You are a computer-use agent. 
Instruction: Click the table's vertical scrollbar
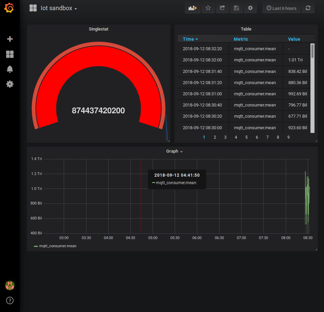tap(312, 51)
